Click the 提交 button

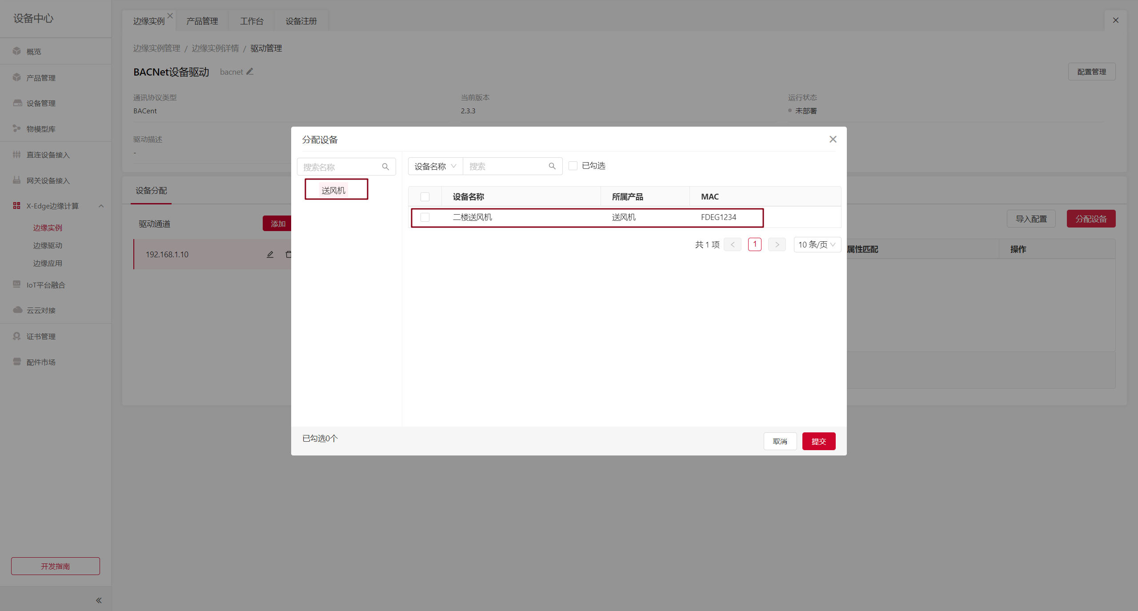click(818, 441)
